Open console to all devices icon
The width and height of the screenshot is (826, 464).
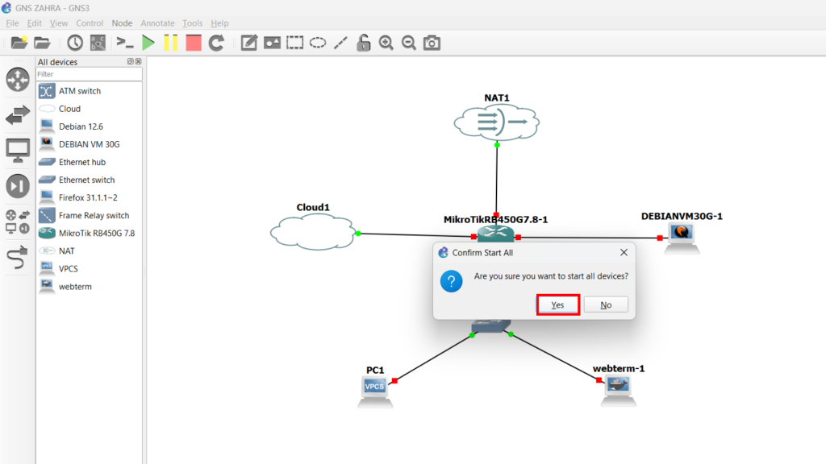click(125, 43)
